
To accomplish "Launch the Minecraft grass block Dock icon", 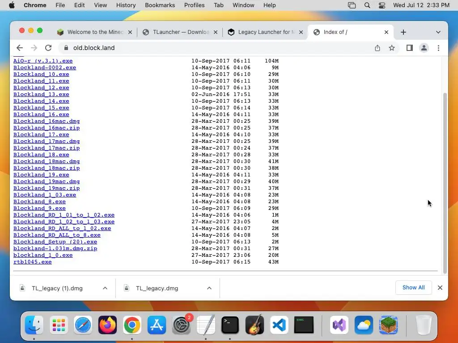I will 388,325.
